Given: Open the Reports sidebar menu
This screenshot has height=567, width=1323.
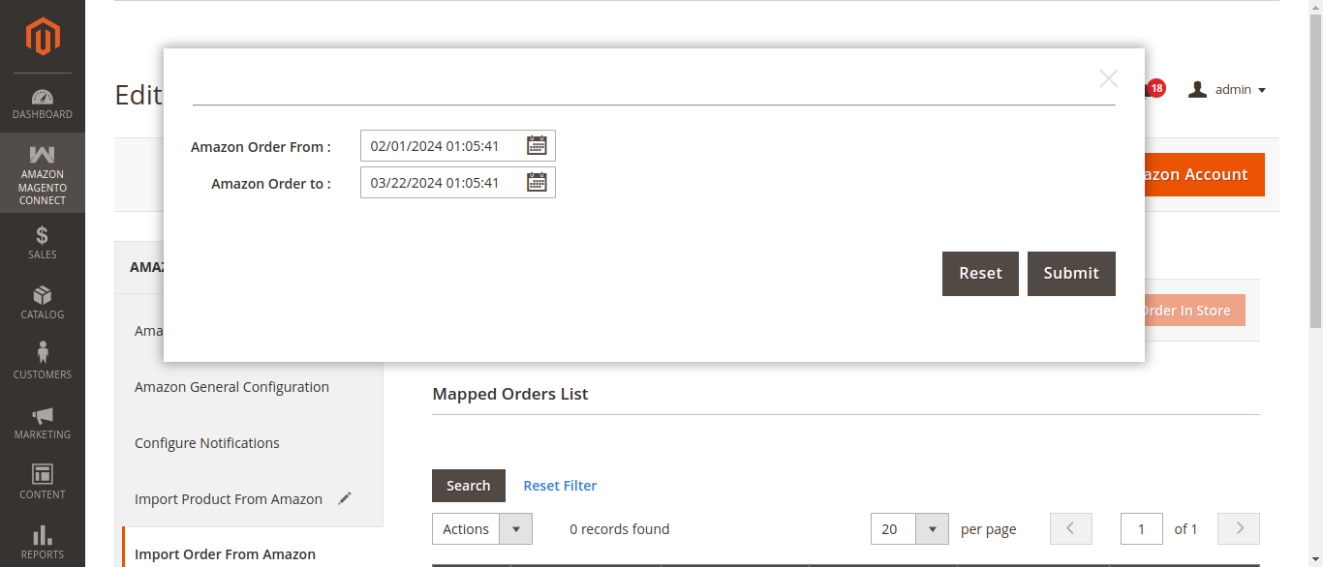Looking at the screenshot, I should (x=43, y=542).
